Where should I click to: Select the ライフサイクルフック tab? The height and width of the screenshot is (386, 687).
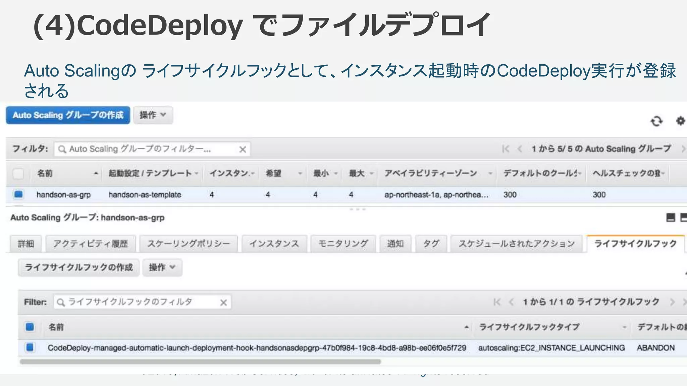(x=636, y=244)
